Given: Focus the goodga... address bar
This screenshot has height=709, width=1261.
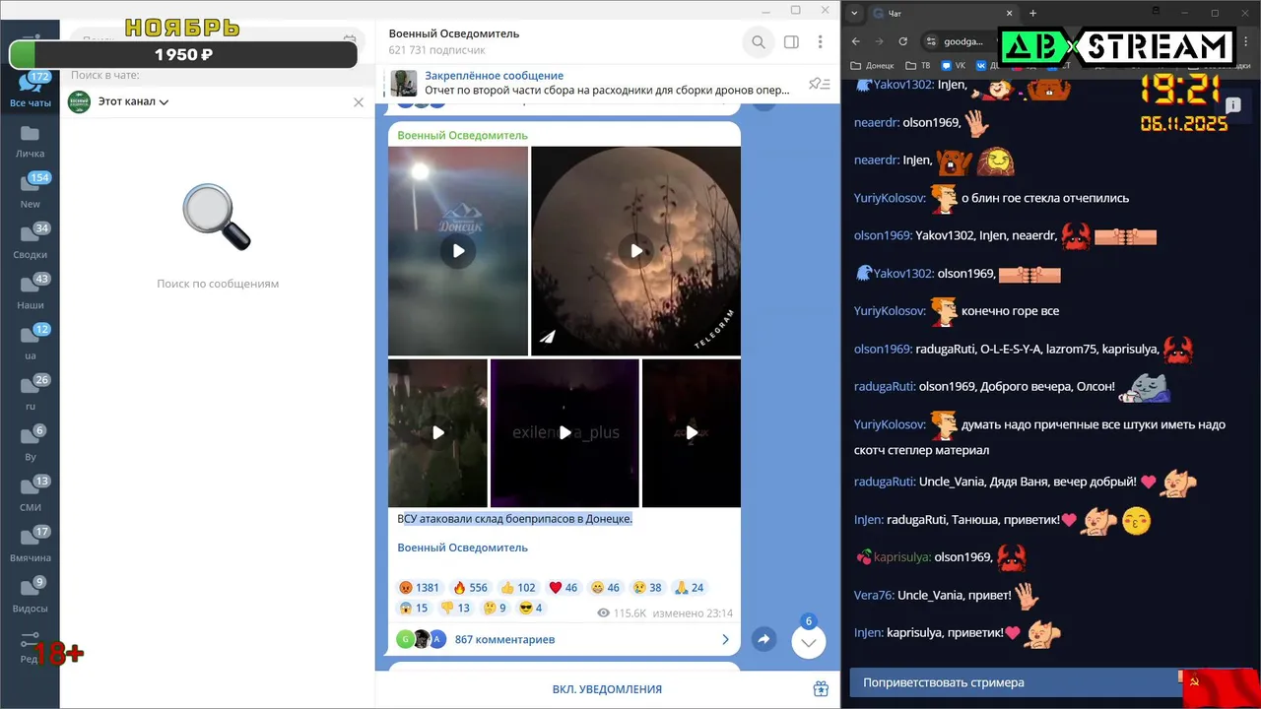Looking at the screenshot, I should tap(962, 41).
